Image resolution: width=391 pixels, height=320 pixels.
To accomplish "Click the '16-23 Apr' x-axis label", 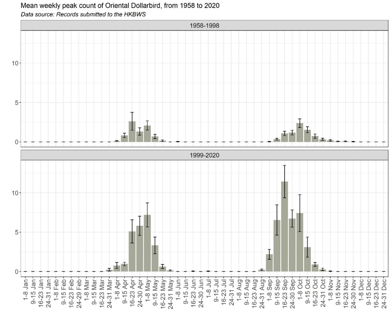I will (x=132, y=292).
